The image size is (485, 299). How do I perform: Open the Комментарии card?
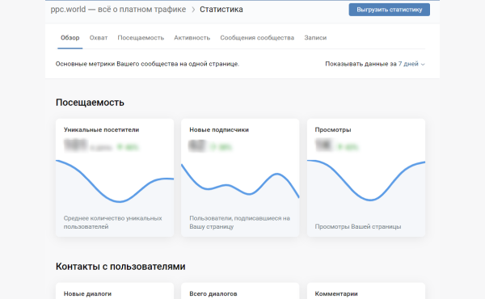coord(366,291)
